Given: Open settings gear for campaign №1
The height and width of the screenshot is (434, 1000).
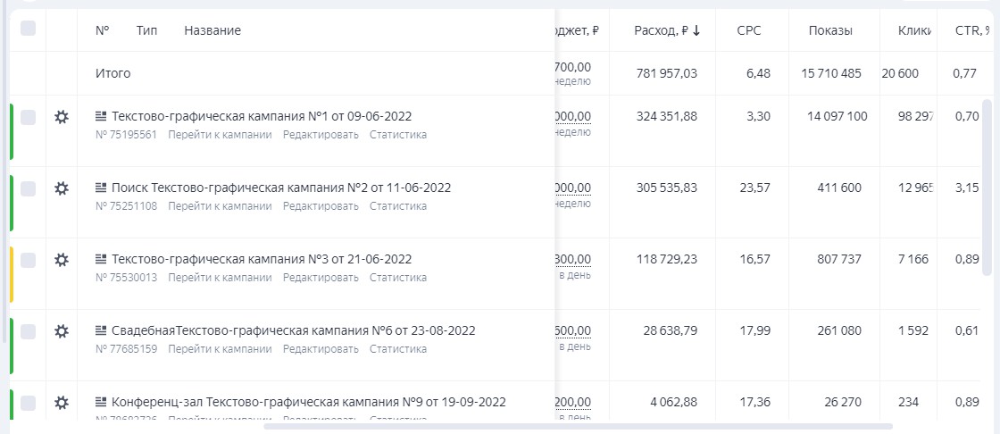Looking at the screenshot, I should (62, 117).
